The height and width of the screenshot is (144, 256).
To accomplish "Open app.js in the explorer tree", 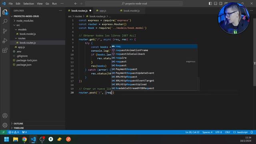I will (x=21, y=47).
